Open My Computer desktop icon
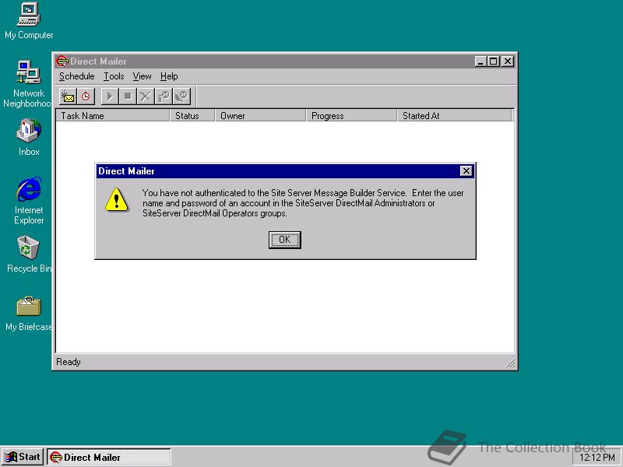This screenshot has width=623, height=467. [x=29, y=21]
